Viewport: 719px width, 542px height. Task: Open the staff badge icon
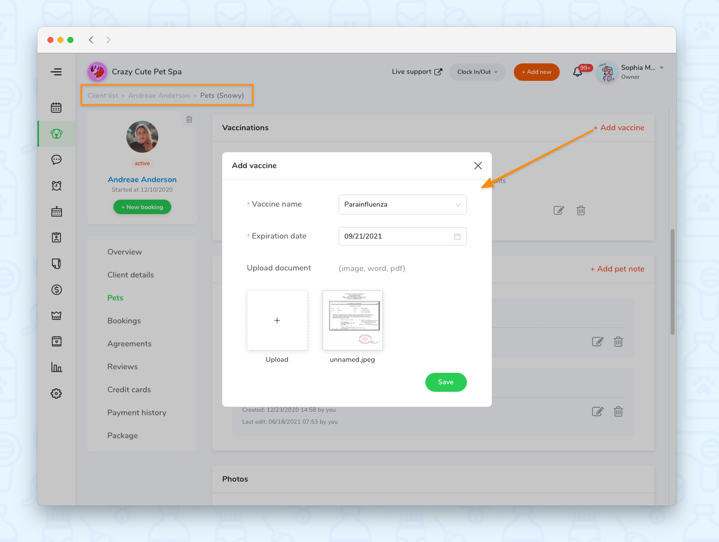point(56,238)
